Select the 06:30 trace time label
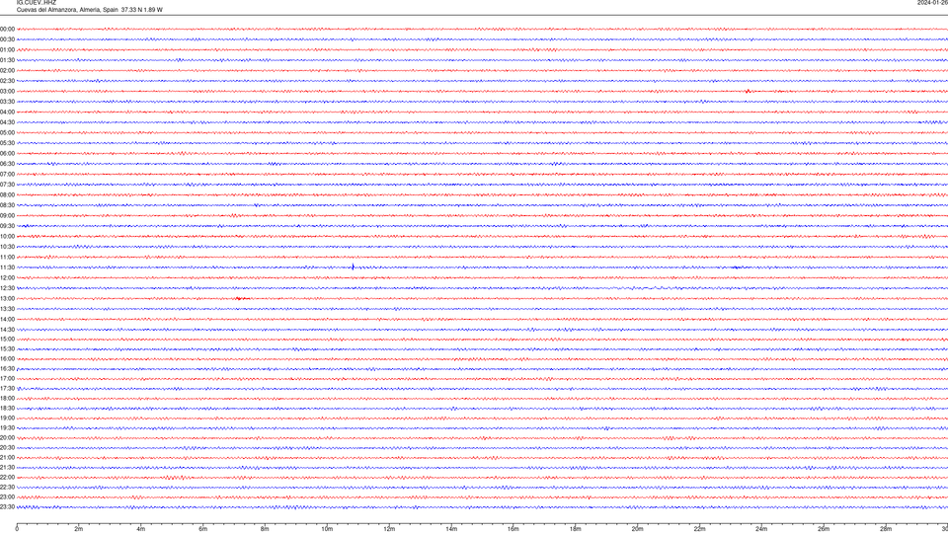Image resolution: width=948 pixels, height=533 pixels. 7,164
